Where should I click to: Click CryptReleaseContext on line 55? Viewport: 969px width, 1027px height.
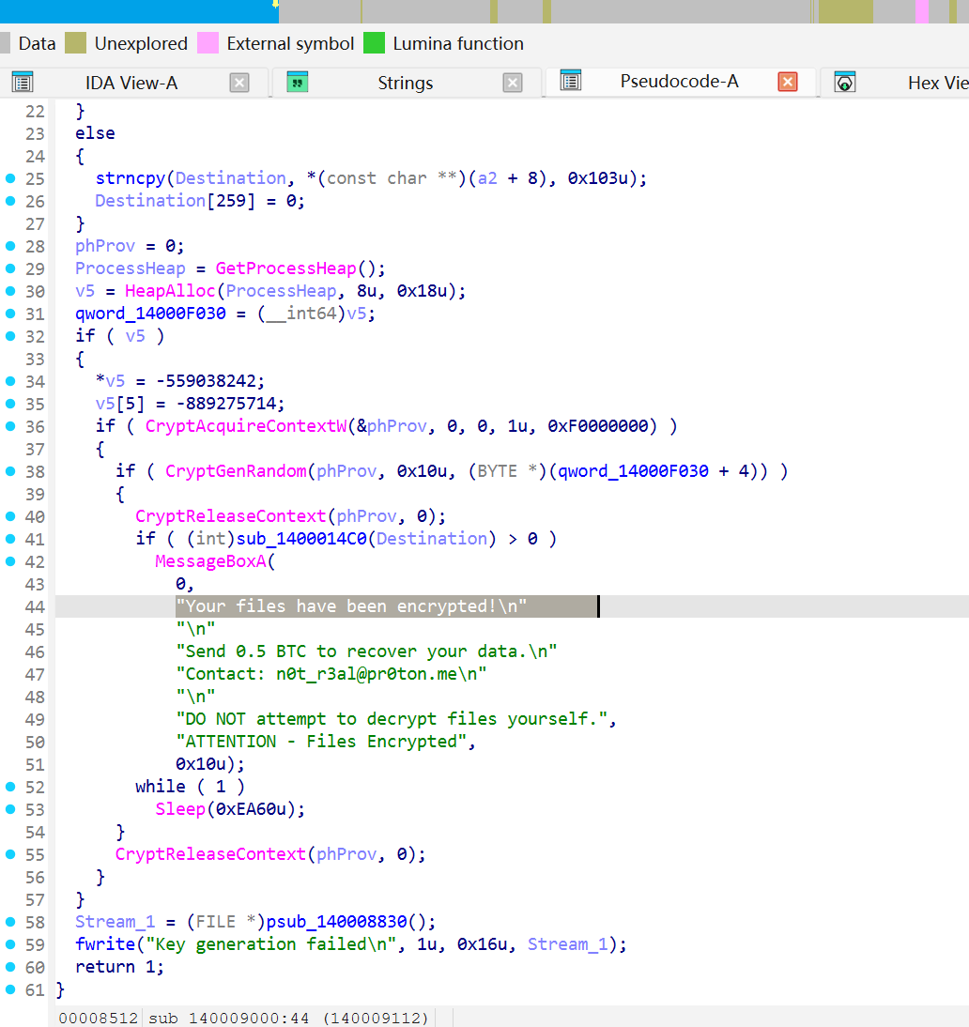tap(210, 855)
